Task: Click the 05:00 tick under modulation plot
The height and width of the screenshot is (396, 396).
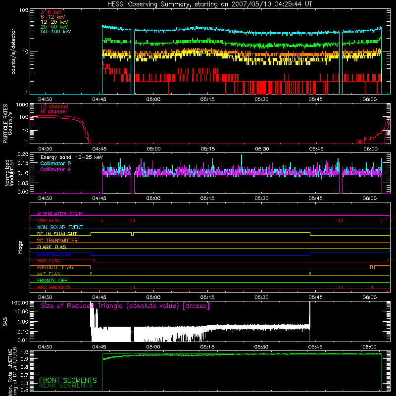Action: pos(153,198)
